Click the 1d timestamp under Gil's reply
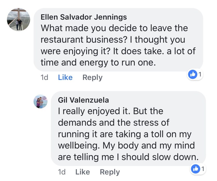Image resolution: width=217 pixels, height=181 pixels. (62, 172)
